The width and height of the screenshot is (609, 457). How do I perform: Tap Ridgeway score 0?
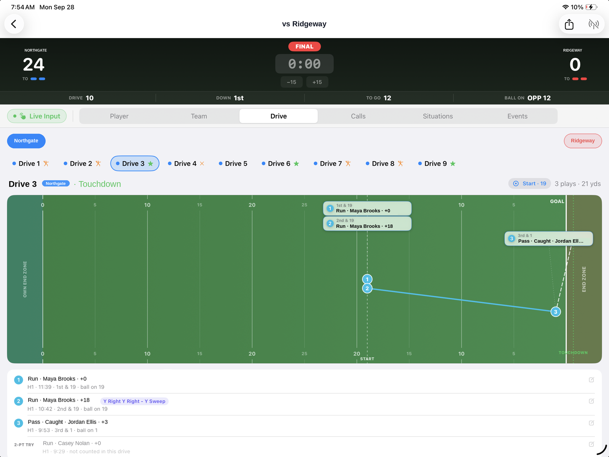(575, 64)
